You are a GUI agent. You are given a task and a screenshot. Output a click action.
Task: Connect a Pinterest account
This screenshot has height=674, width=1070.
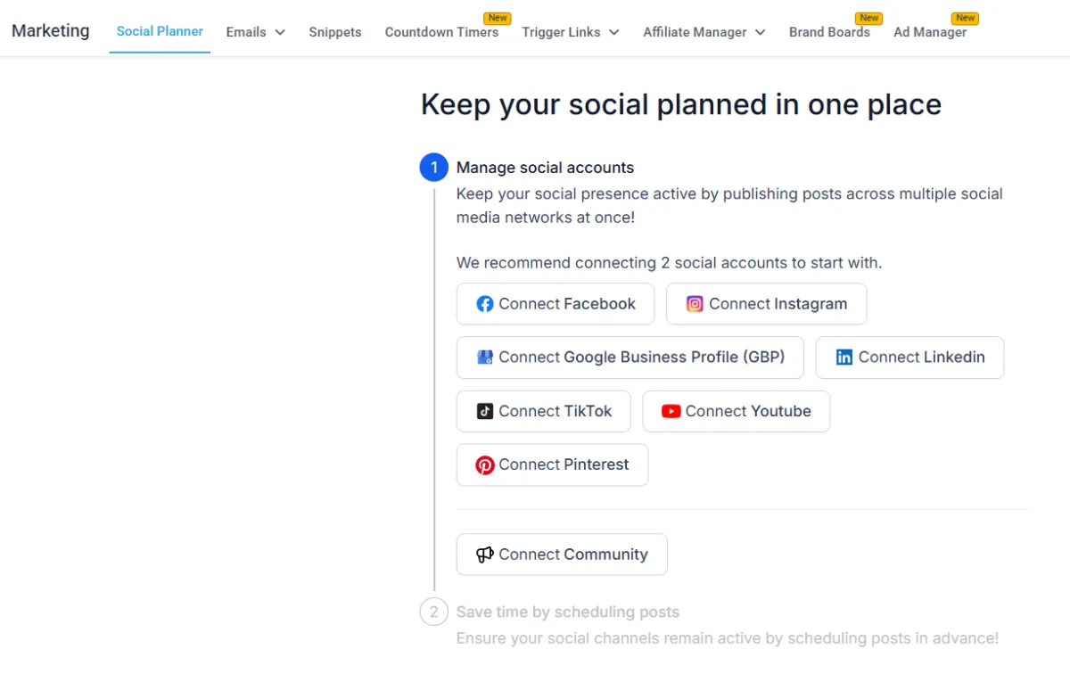pyautogui.click(x=552, y=464)
